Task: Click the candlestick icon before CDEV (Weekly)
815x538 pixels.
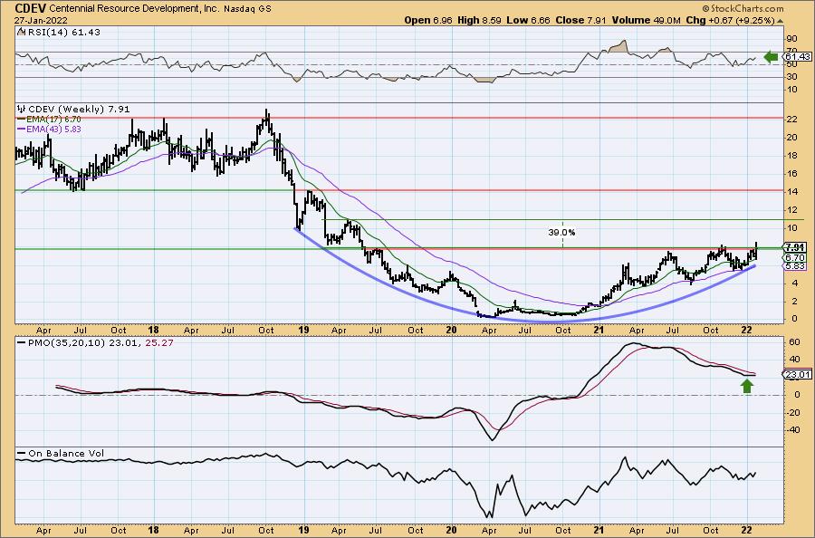Action: point(22,110)
